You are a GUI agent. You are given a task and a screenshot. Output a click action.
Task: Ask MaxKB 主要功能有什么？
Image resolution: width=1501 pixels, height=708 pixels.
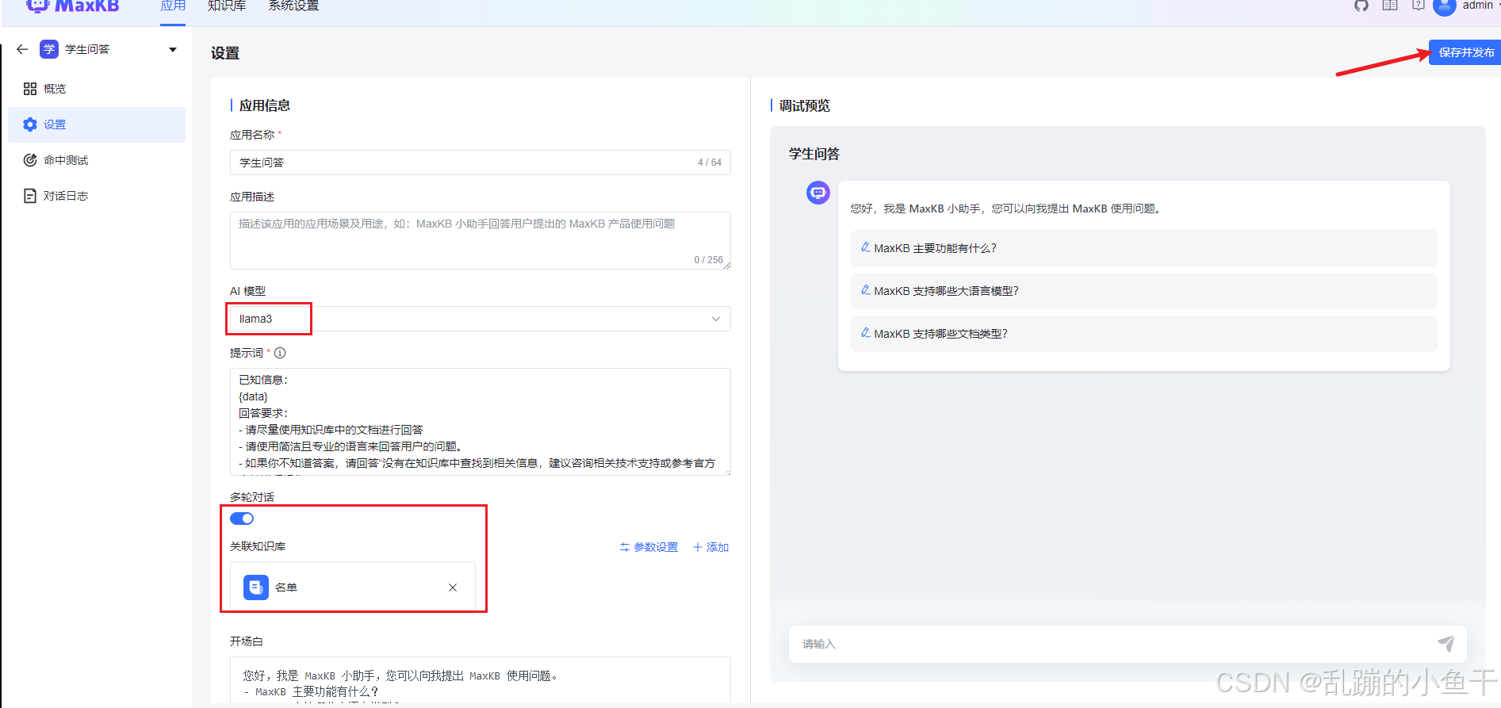1143,248
